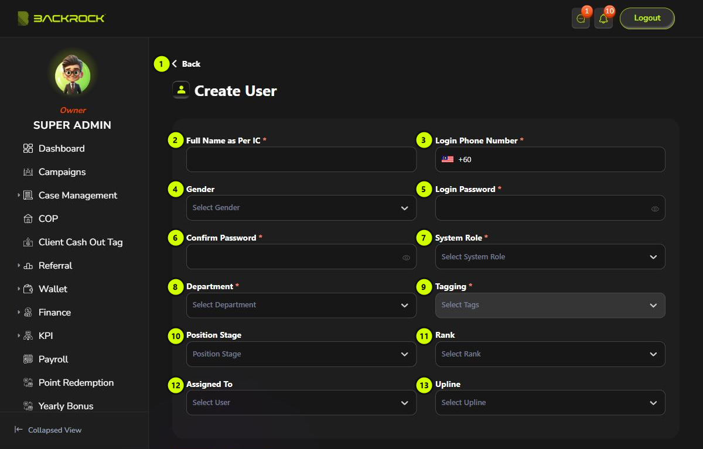This screenshot has width=703, height=449.
Task: Open Payroll from the sidebar
Action: point(53,359)
